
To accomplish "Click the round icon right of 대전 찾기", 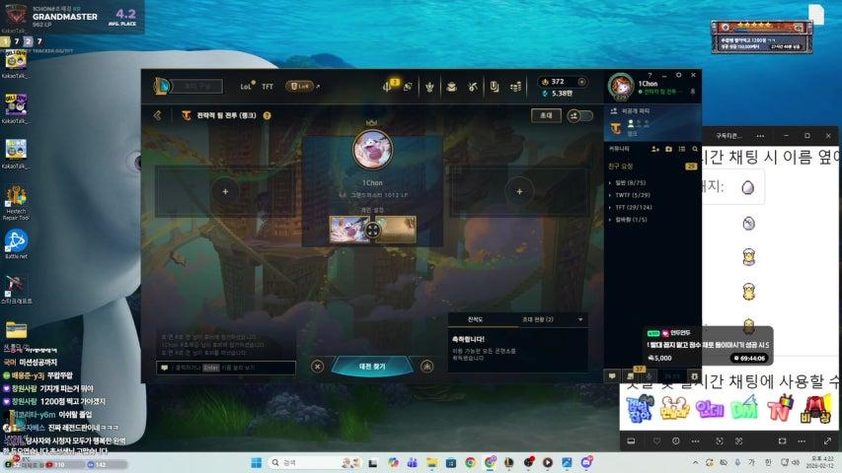I will pos(426,367).
